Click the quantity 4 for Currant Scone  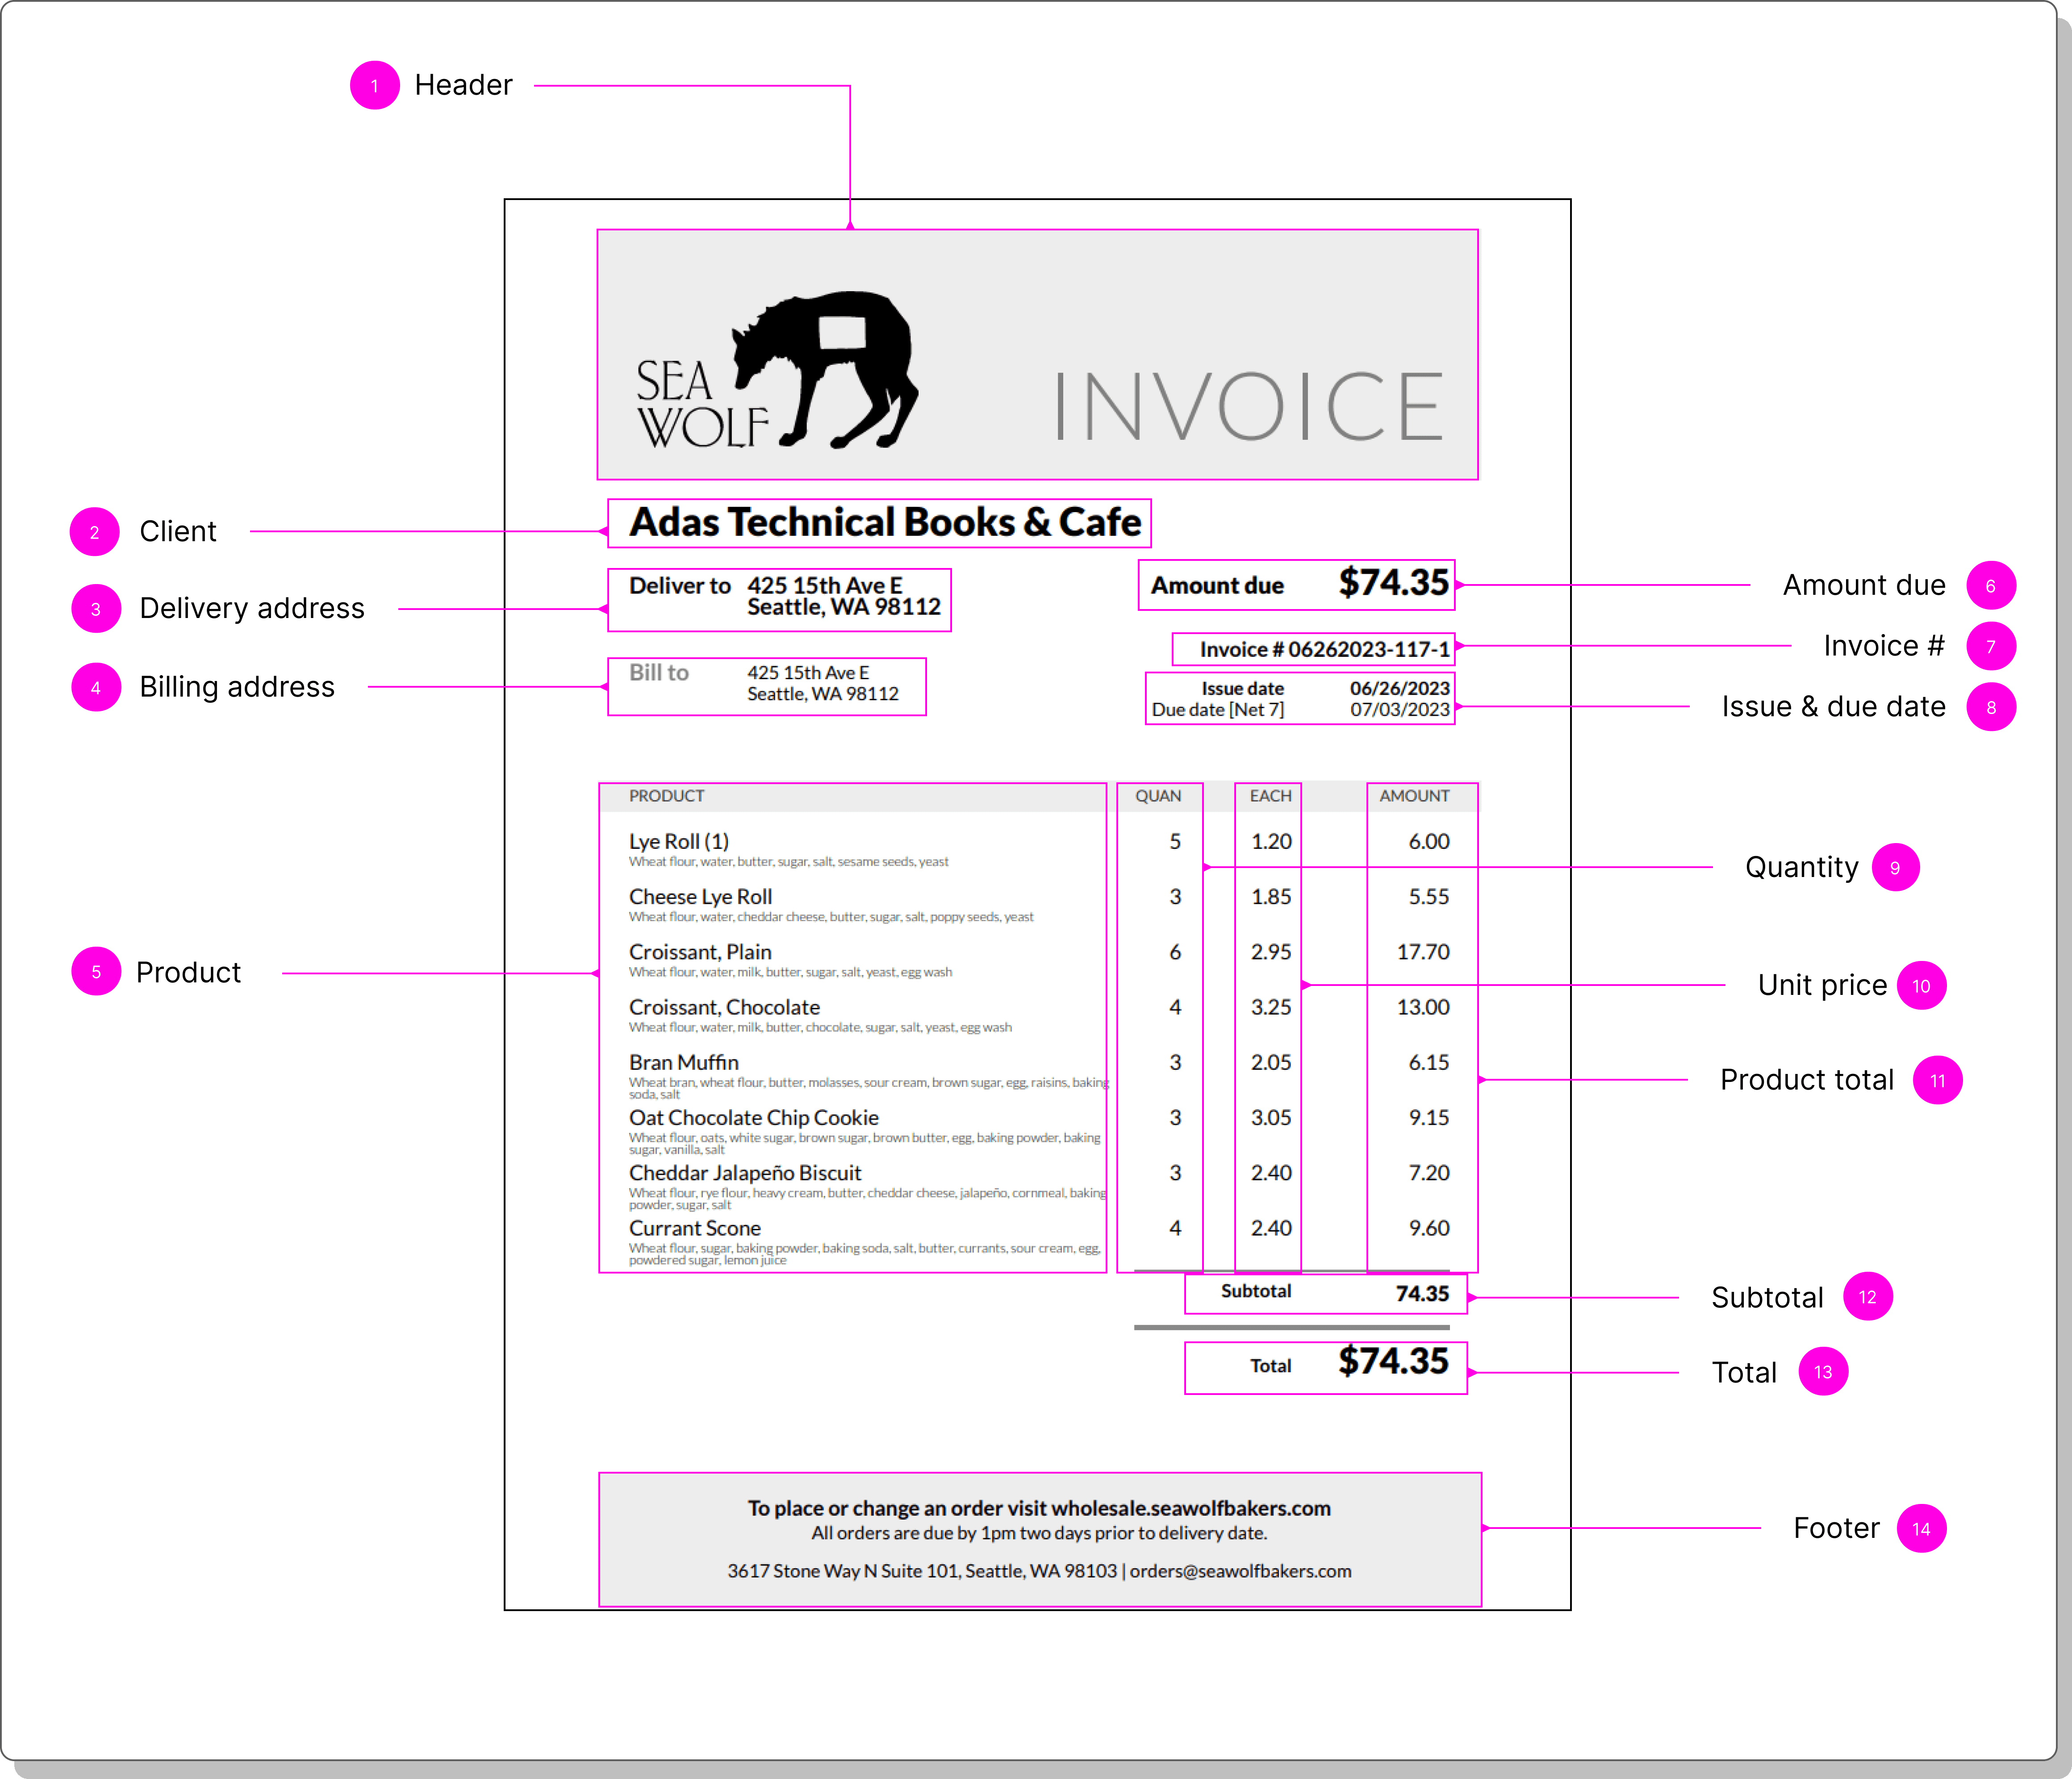(x=1175, y=1228)
